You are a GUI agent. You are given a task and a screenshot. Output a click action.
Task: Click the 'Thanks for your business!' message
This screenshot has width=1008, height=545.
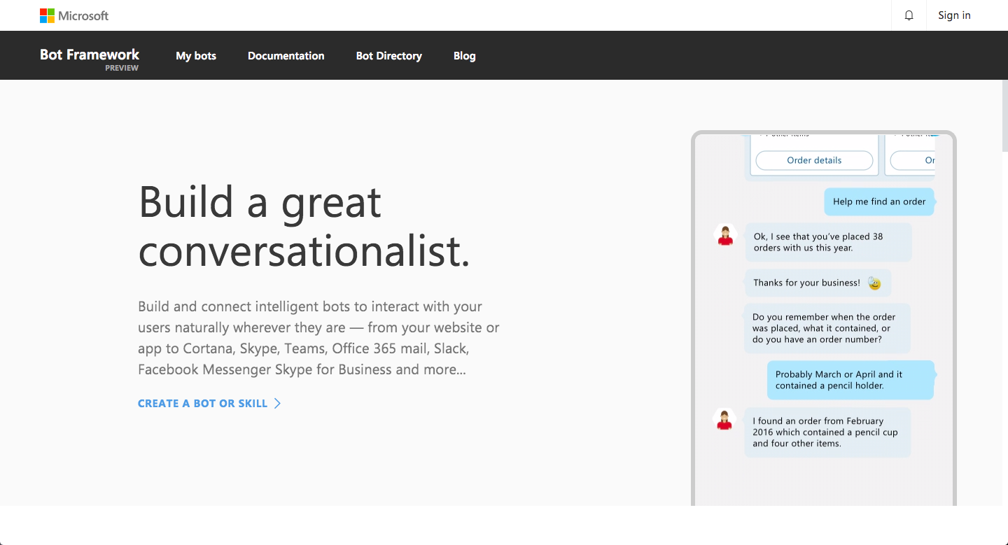point(818,283)
